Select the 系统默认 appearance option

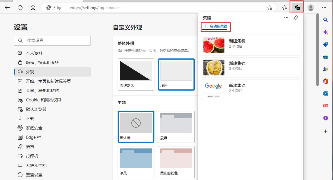[136, 74]
